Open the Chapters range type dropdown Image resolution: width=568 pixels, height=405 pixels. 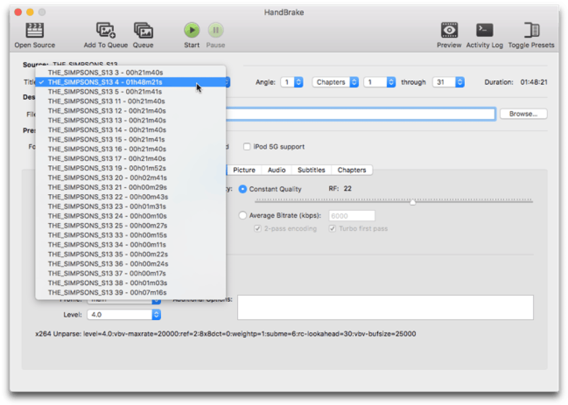[335, 82]
